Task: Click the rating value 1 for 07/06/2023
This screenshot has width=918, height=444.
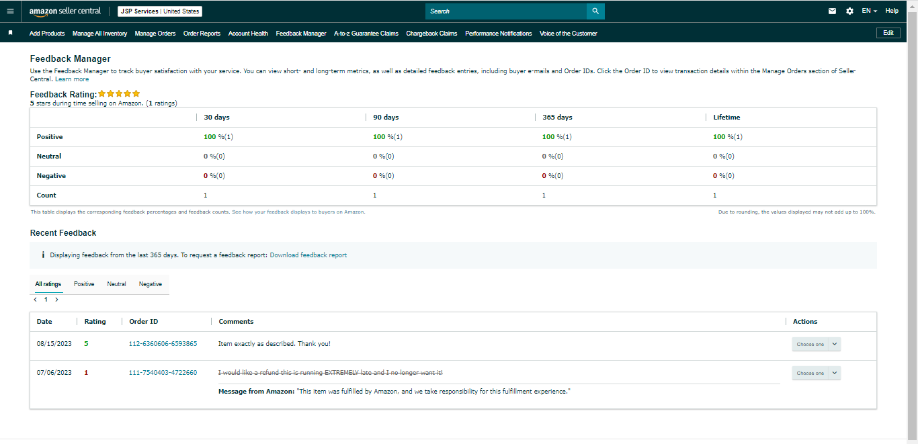Action: click(86, 373)
